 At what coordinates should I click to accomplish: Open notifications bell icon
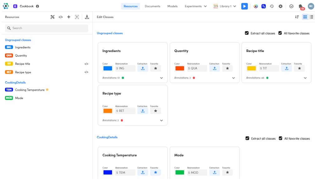(x=300, y=6)
